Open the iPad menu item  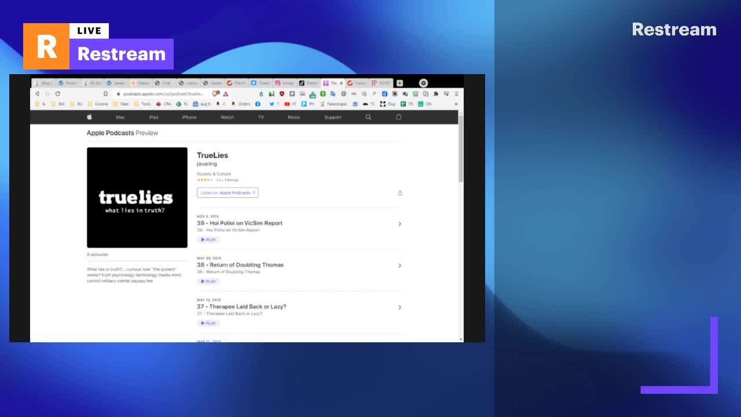[153, 118]
